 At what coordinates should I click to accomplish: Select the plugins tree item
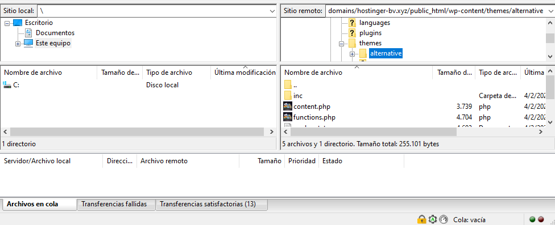(370, 33)
